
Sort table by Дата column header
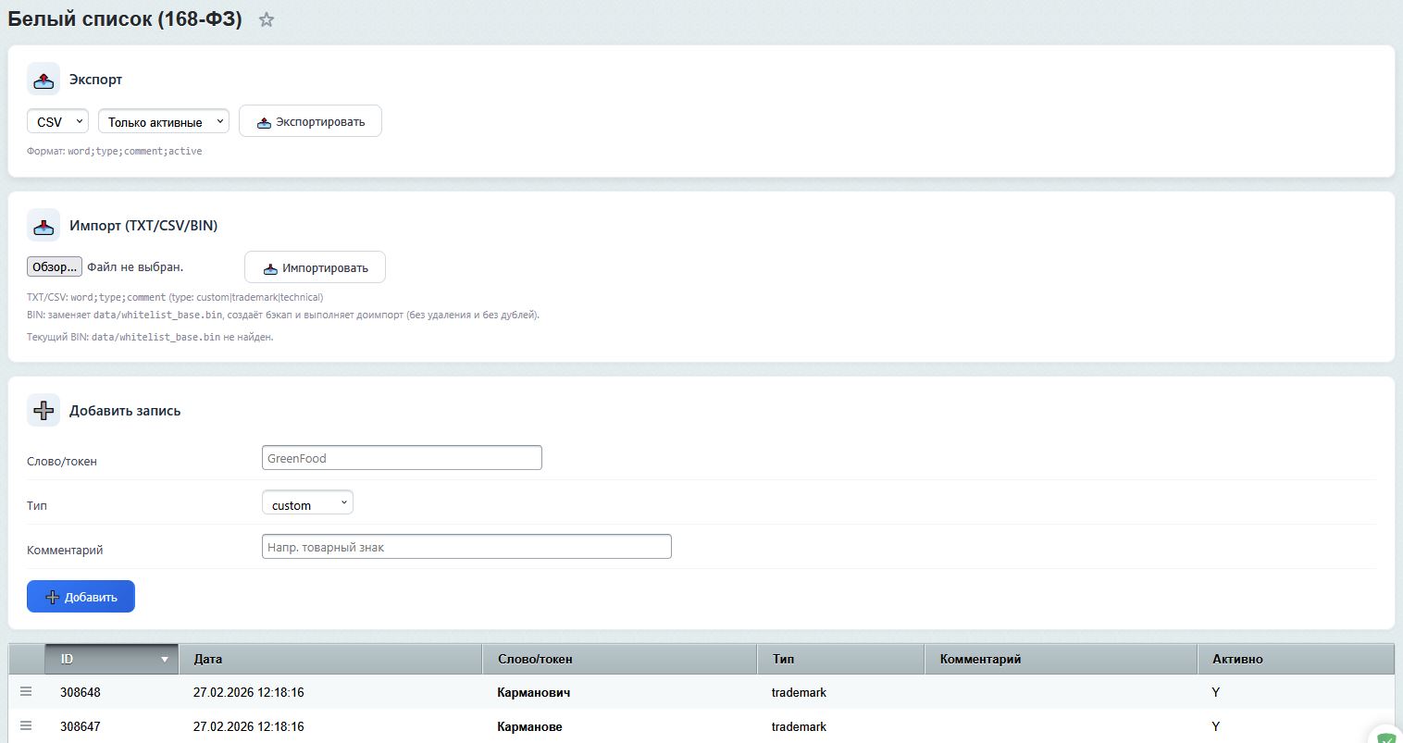329,659
